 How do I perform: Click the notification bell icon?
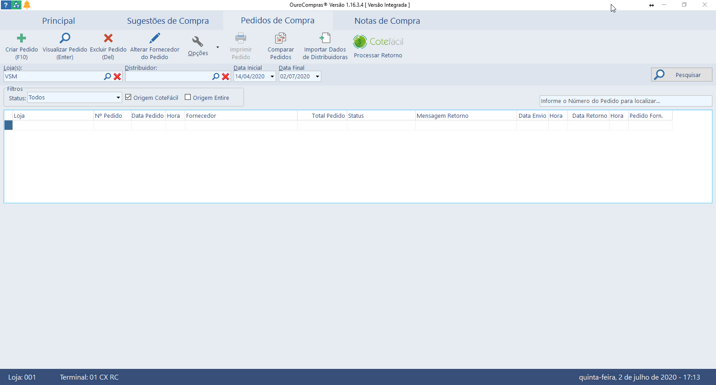(x=27, y=5)
